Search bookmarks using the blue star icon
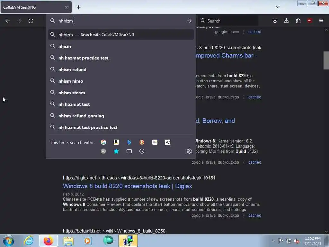This screenshot has width=329, height=247. point(116,151)
